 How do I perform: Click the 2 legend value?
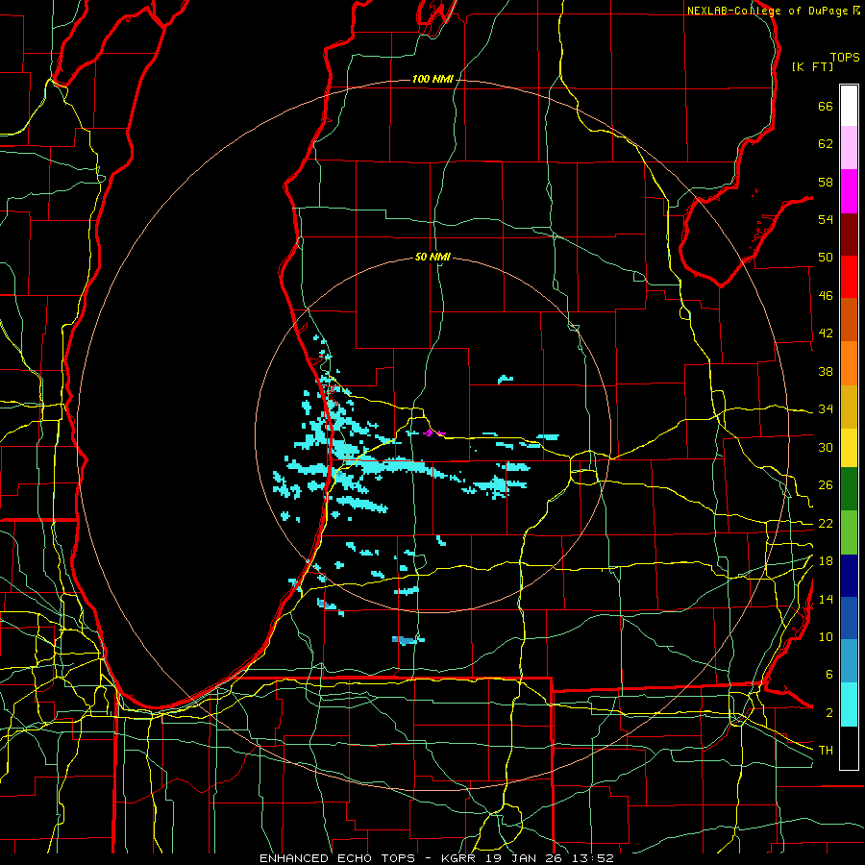tap(829, 713)
